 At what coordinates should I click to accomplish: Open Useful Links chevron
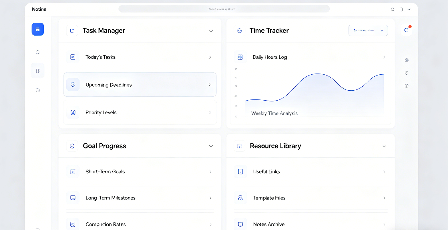click(384, 172)
